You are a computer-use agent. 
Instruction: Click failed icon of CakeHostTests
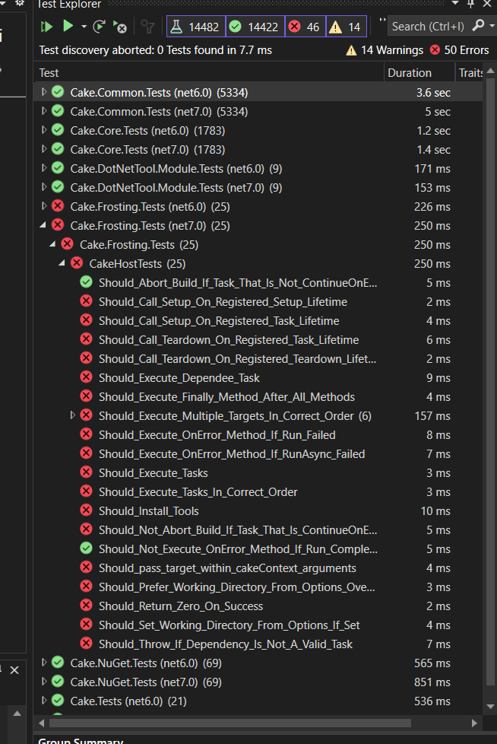click(x=77, y=263)
